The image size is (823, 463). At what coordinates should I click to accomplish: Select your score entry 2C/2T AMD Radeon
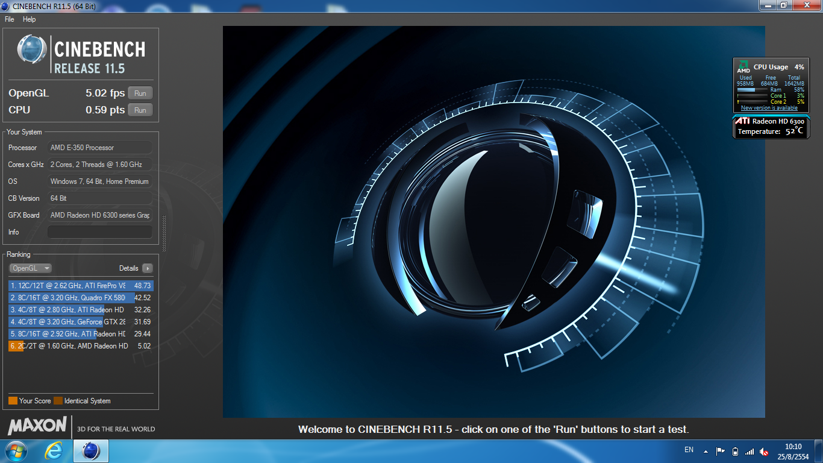[81, 346]
